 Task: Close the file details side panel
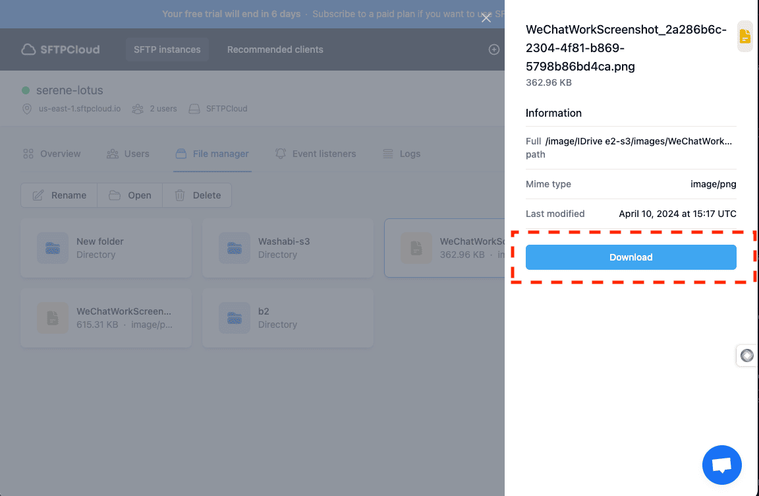pyautogui.click(x=486, y=18)
